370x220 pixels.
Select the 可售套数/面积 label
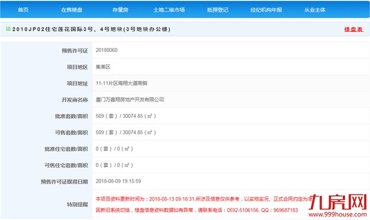(x=72, y=133)
